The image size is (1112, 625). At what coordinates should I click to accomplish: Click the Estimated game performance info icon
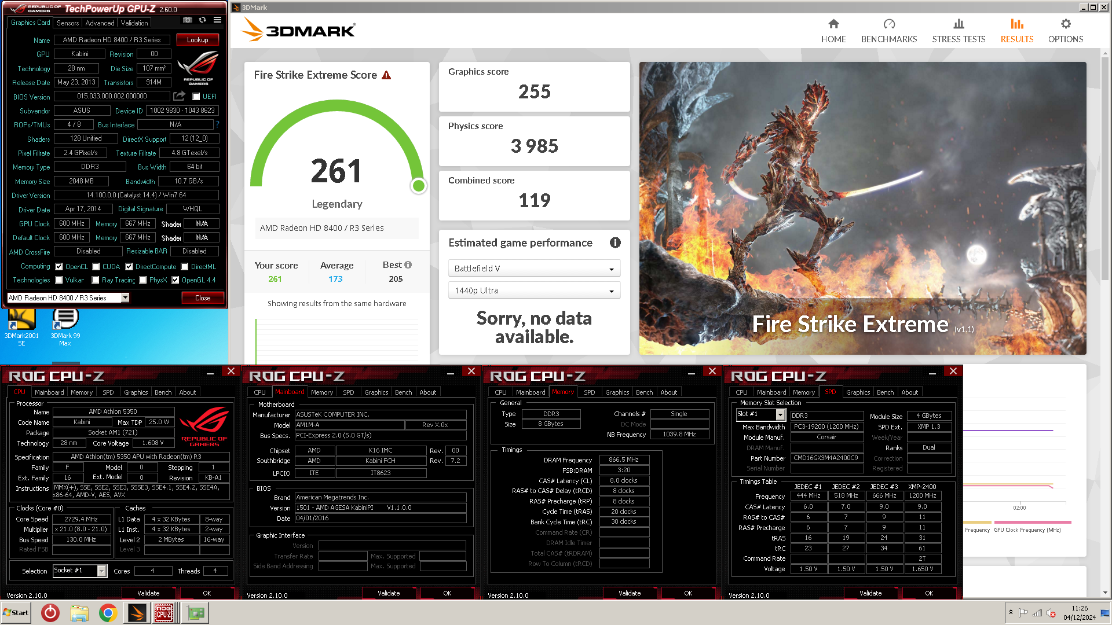pyautogui.click(x=615, y=243)
